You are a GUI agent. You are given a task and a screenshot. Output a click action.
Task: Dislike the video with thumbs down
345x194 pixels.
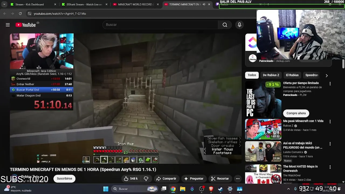click(146, 179)
